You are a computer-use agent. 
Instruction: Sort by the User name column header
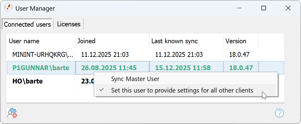coord(24,41)
